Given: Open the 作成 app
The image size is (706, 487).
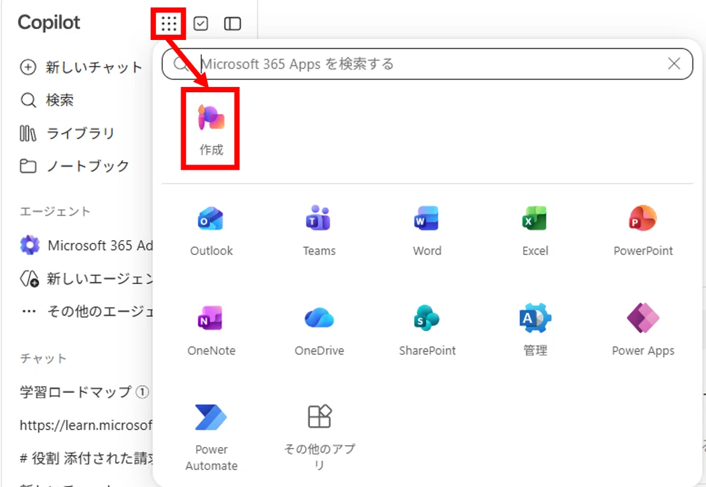Looking at the screenshot, I should coord(211,129).
